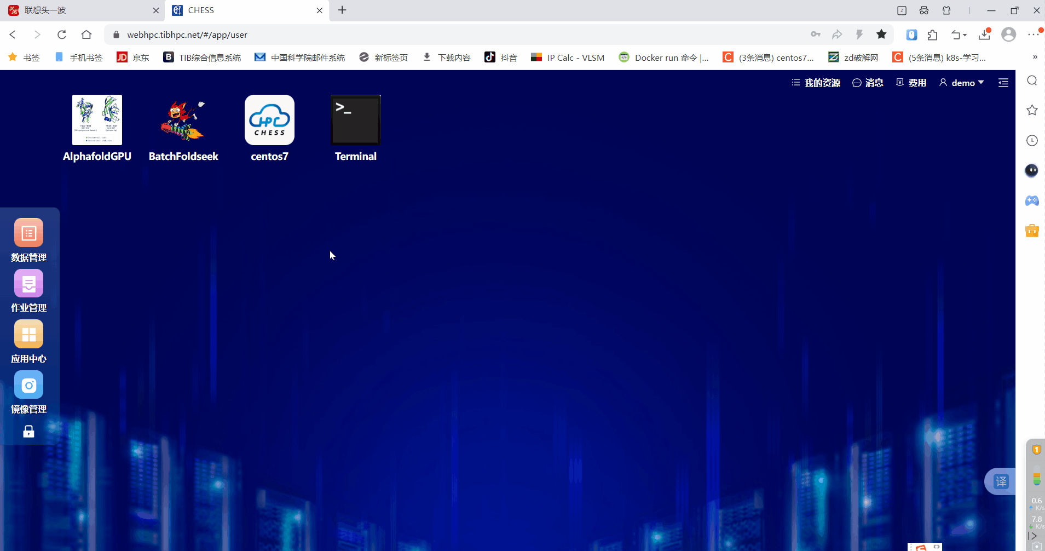
Task: Open the centos7 CHESS app
Action: tap(269, 120)
